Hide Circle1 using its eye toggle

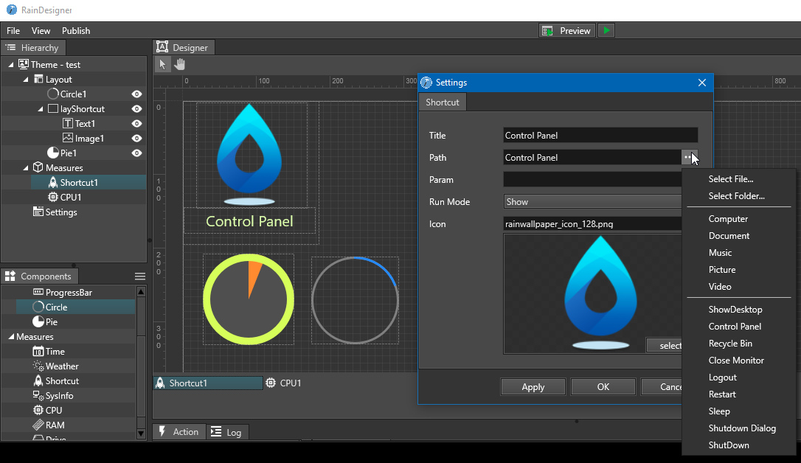click(x=136, y=94)
